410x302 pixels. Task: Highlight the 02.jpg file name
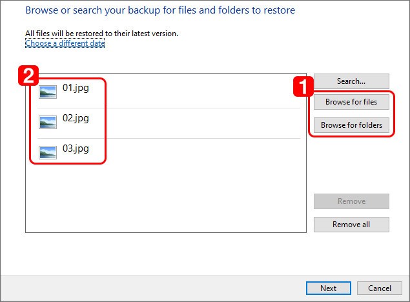click(x=76, y=118)
